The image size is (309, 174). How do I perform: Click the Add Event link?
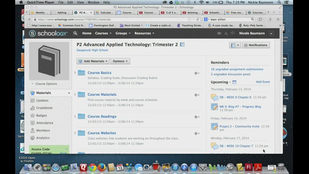tap(263, 82)
